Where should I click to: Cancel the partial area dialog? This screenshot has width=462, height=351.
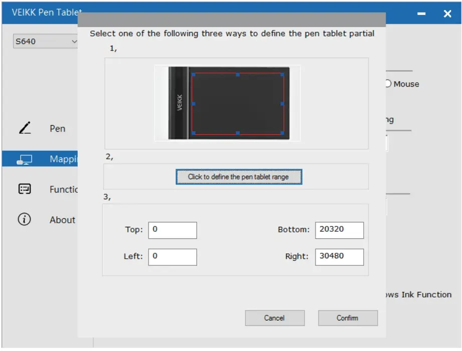pyautogui.click(x=274, y=318)
